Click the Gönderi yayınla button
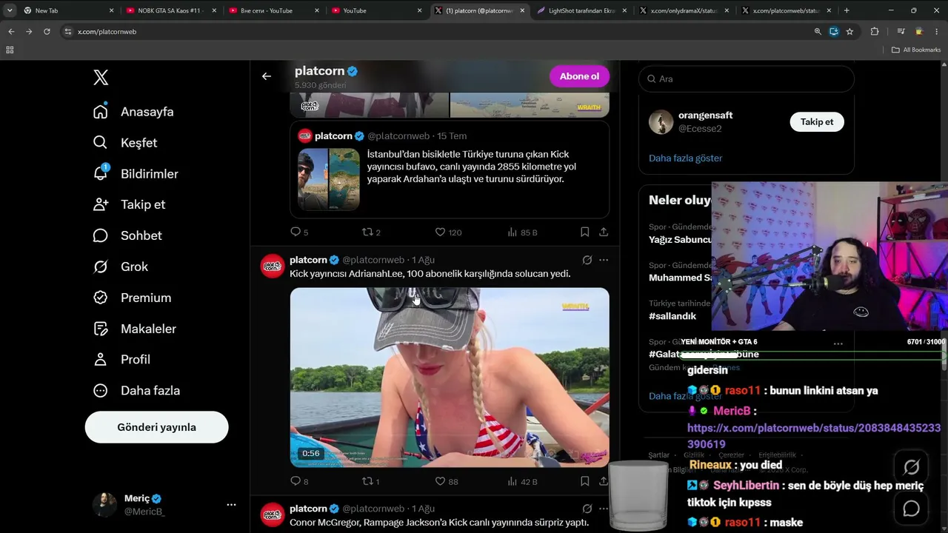948x533 pixels. tap(156, 427)
